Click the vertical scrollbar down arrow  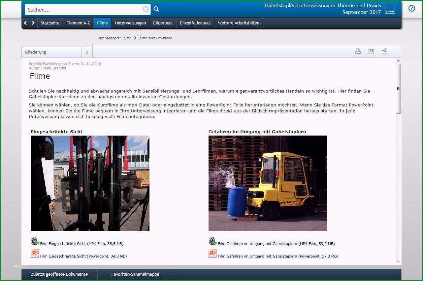click(399, 261)
